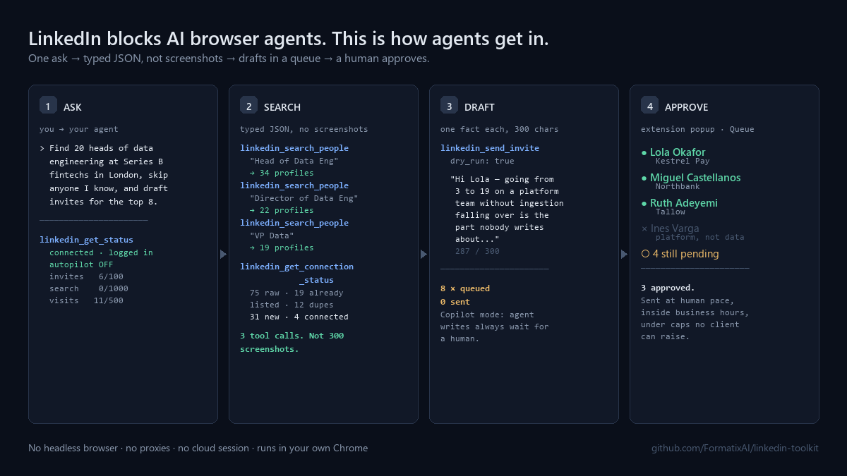The width and height of the screenshot is (847, 476).
Task: Click the × mark beside Ines Varga
Action: 644,228
